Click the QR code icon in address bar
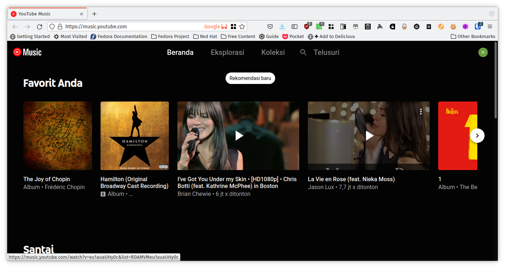Screen dimensions: 505x268 click(233, 27)
